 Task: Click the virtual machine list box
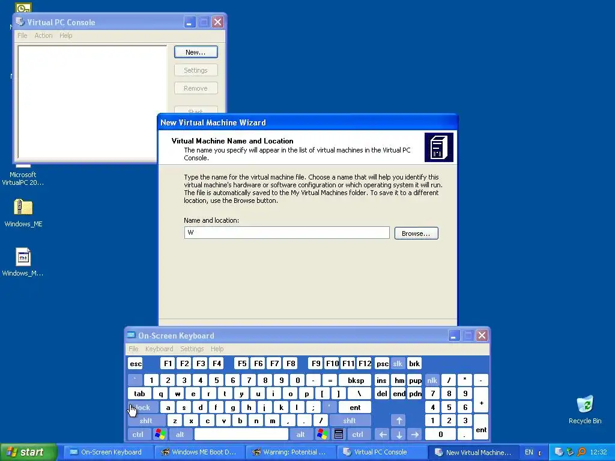[x=92, y=102]
